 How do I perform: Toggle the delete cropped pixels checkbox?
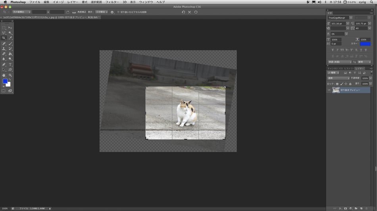pyautogui.click(x=118, y=12)
